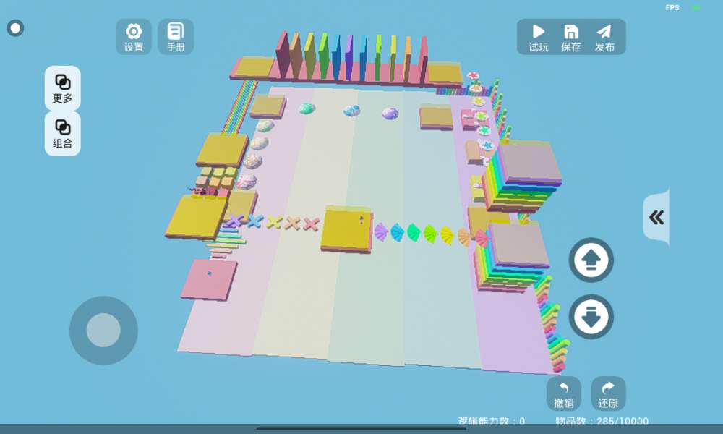723x434 pixels.
Task: Click the large yellow block on the left
Action: pos(197,216)
